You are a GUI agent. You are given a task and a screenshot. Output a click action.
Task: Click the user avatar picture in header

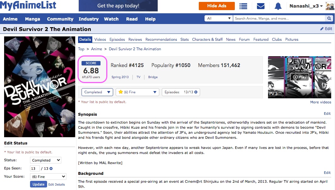330,6
